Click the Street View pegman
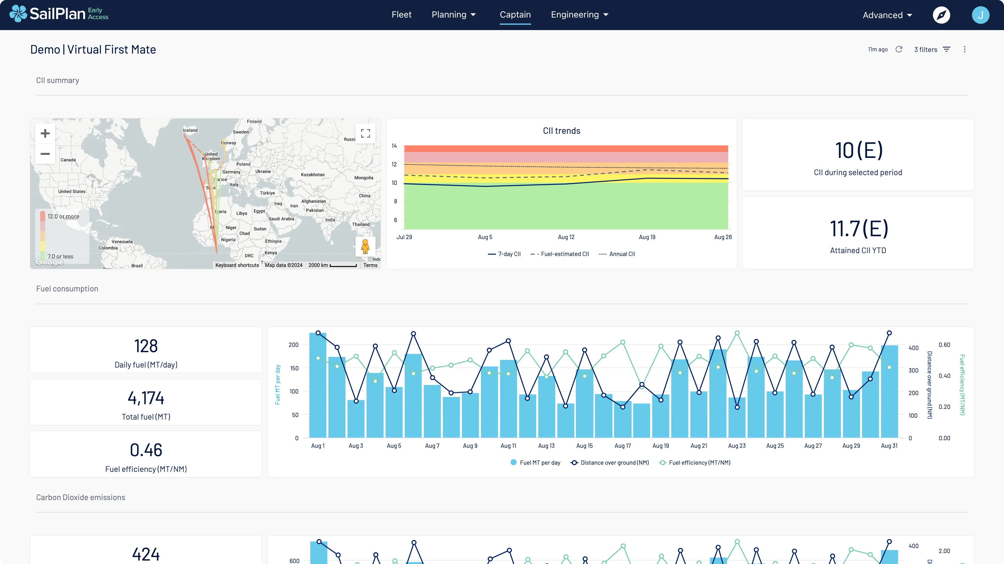 (x=365, y=246)
